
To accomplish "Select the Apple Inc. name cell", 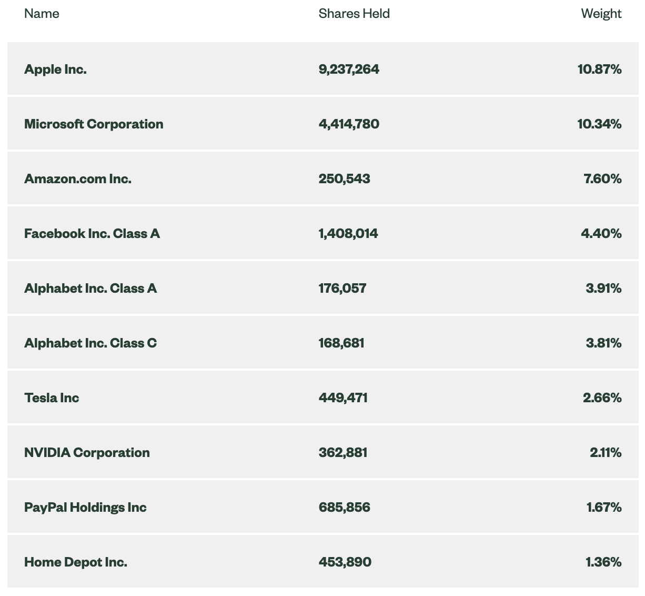I will [55, 69].
